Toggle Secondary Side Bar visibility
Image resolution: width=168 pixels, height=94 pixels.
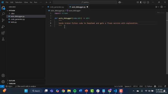148,2
